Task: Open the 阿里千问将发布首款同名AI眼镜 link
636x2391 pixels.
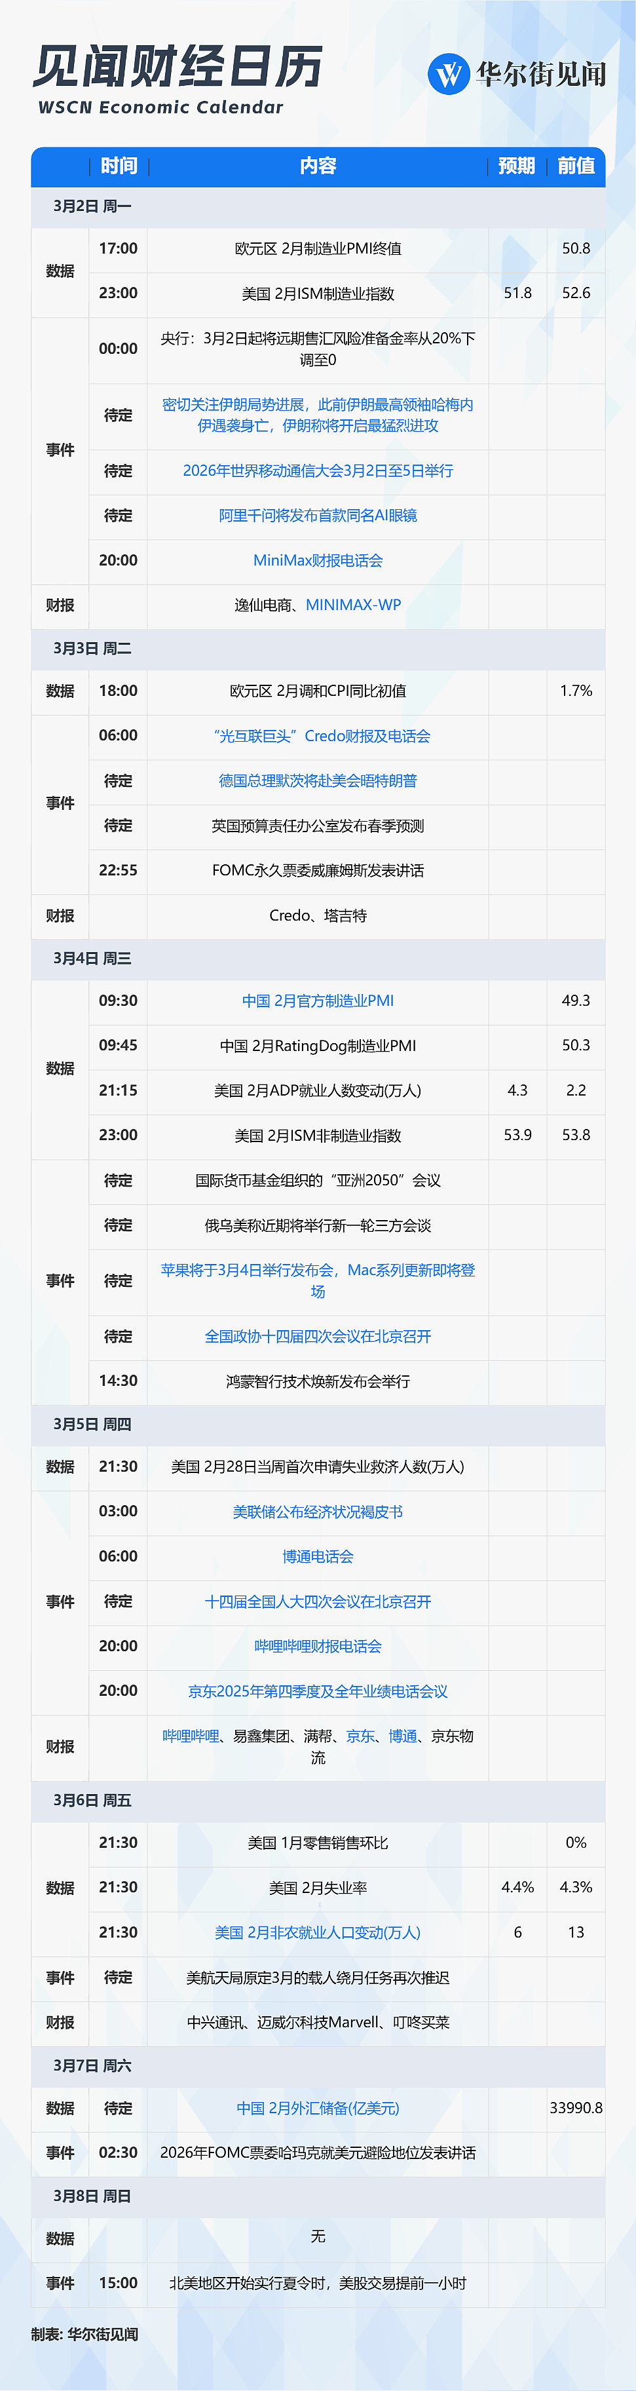Action: pyautogui.click(x=318, y=516)
